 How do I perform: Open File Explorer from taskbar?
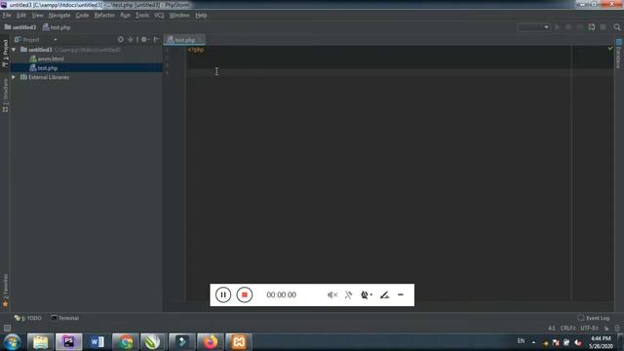[x=41, y=342]
